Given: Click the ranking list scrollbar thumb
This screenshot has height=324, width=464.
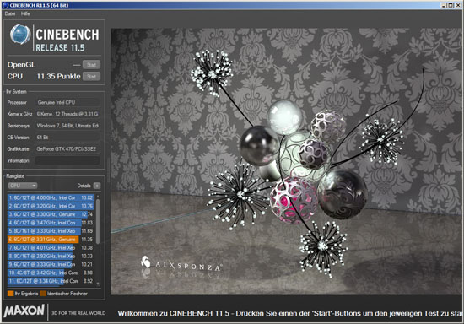Looking at the screenshot, I should tap(98, 221).
